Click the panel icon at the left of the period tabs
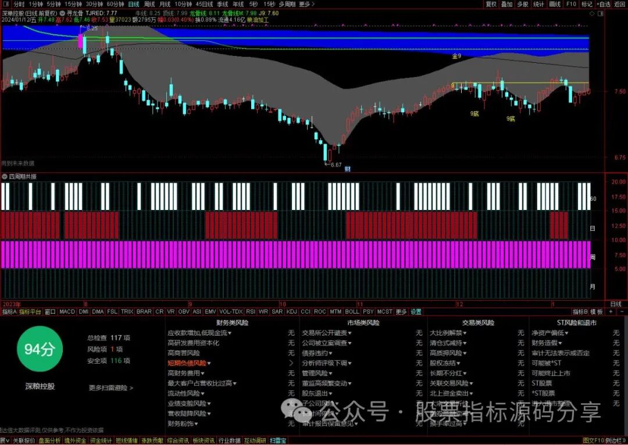This screenshot has width=628, height=445. [x=6, y=4]
